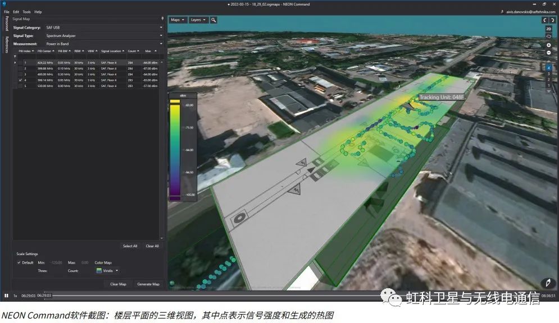Click the tilt/orbit view icon

[x=549, y=36]
